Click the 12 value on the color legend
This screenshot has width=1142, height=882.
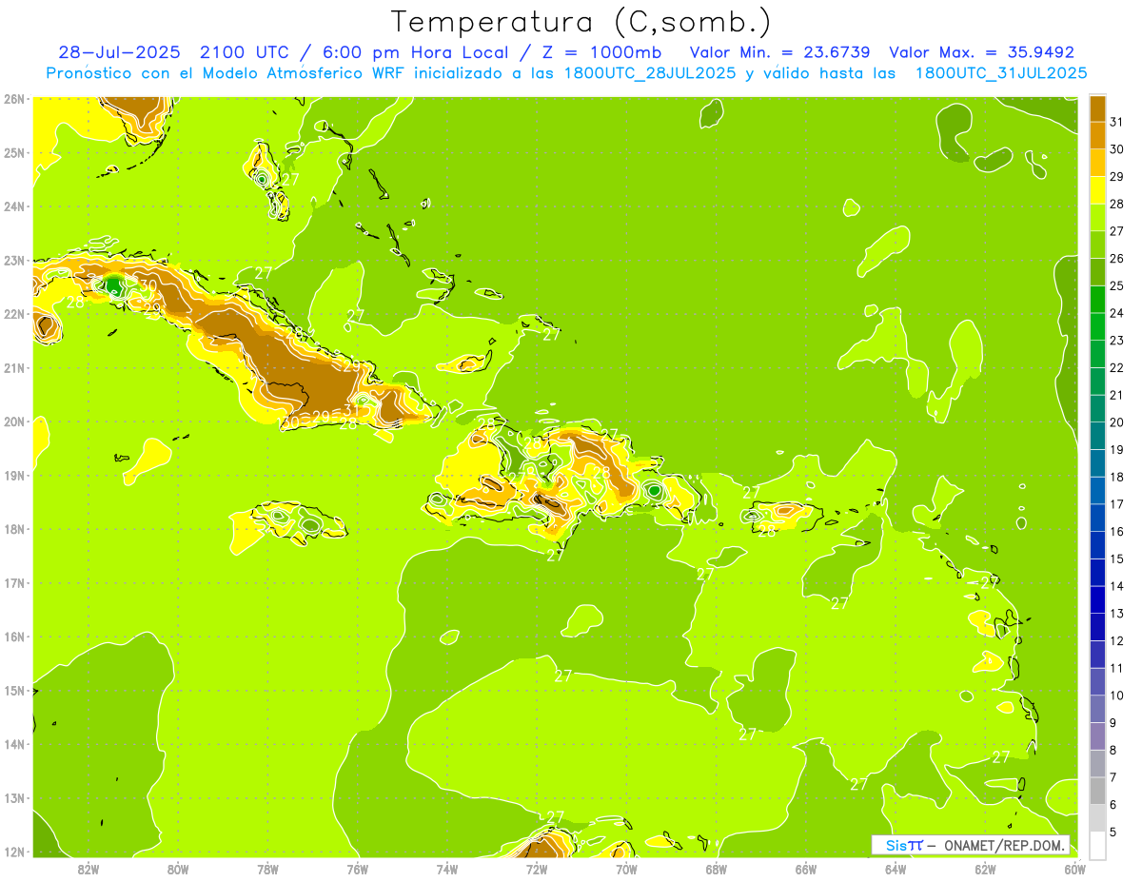[x=1117, y=640]
